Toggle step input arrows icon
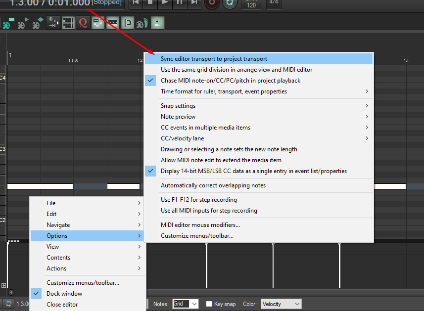The height and width of the screenshot is (311, 424). (53, 23)
